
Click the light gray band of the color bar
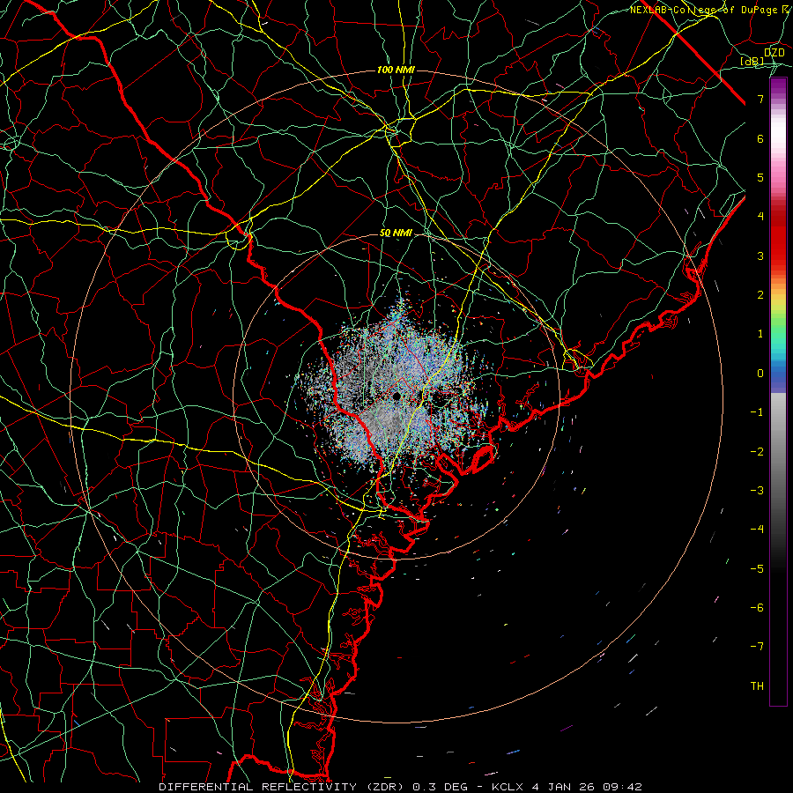point(778,412)
